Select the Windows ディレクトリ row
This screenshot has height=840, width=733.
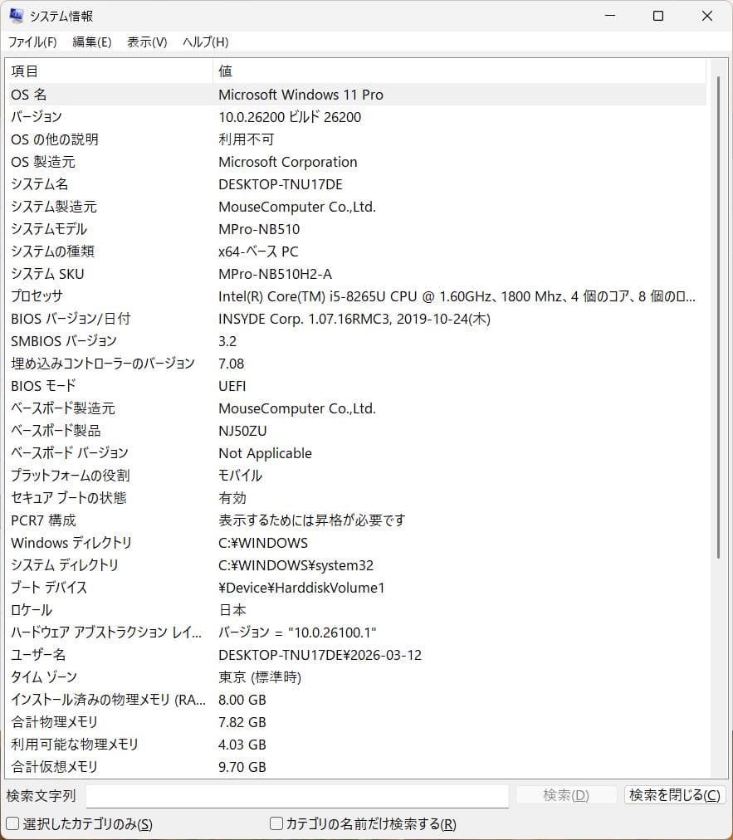(x=357, y=543)
